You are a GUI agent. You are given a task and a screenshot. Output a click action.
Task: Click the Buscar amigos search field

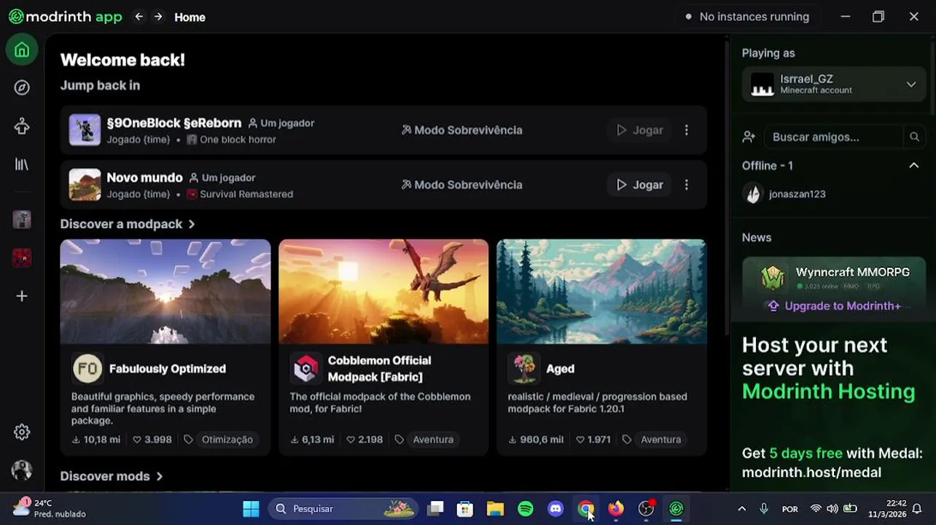coord(832,136)
